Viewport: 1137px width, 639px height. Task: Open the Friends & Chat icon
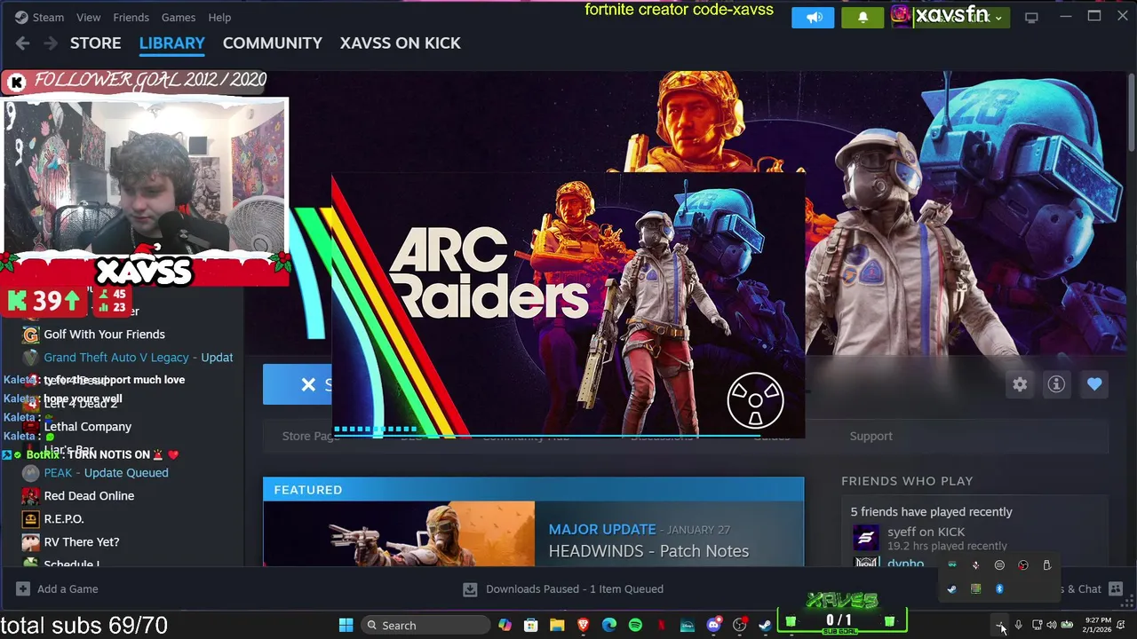1116,589
